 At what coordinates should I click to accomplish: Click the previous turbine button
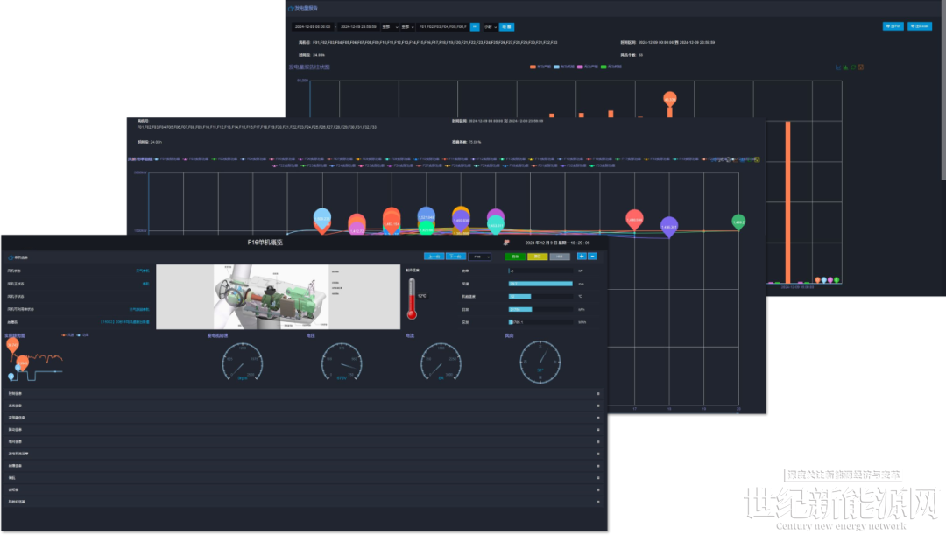coord(433,257)
